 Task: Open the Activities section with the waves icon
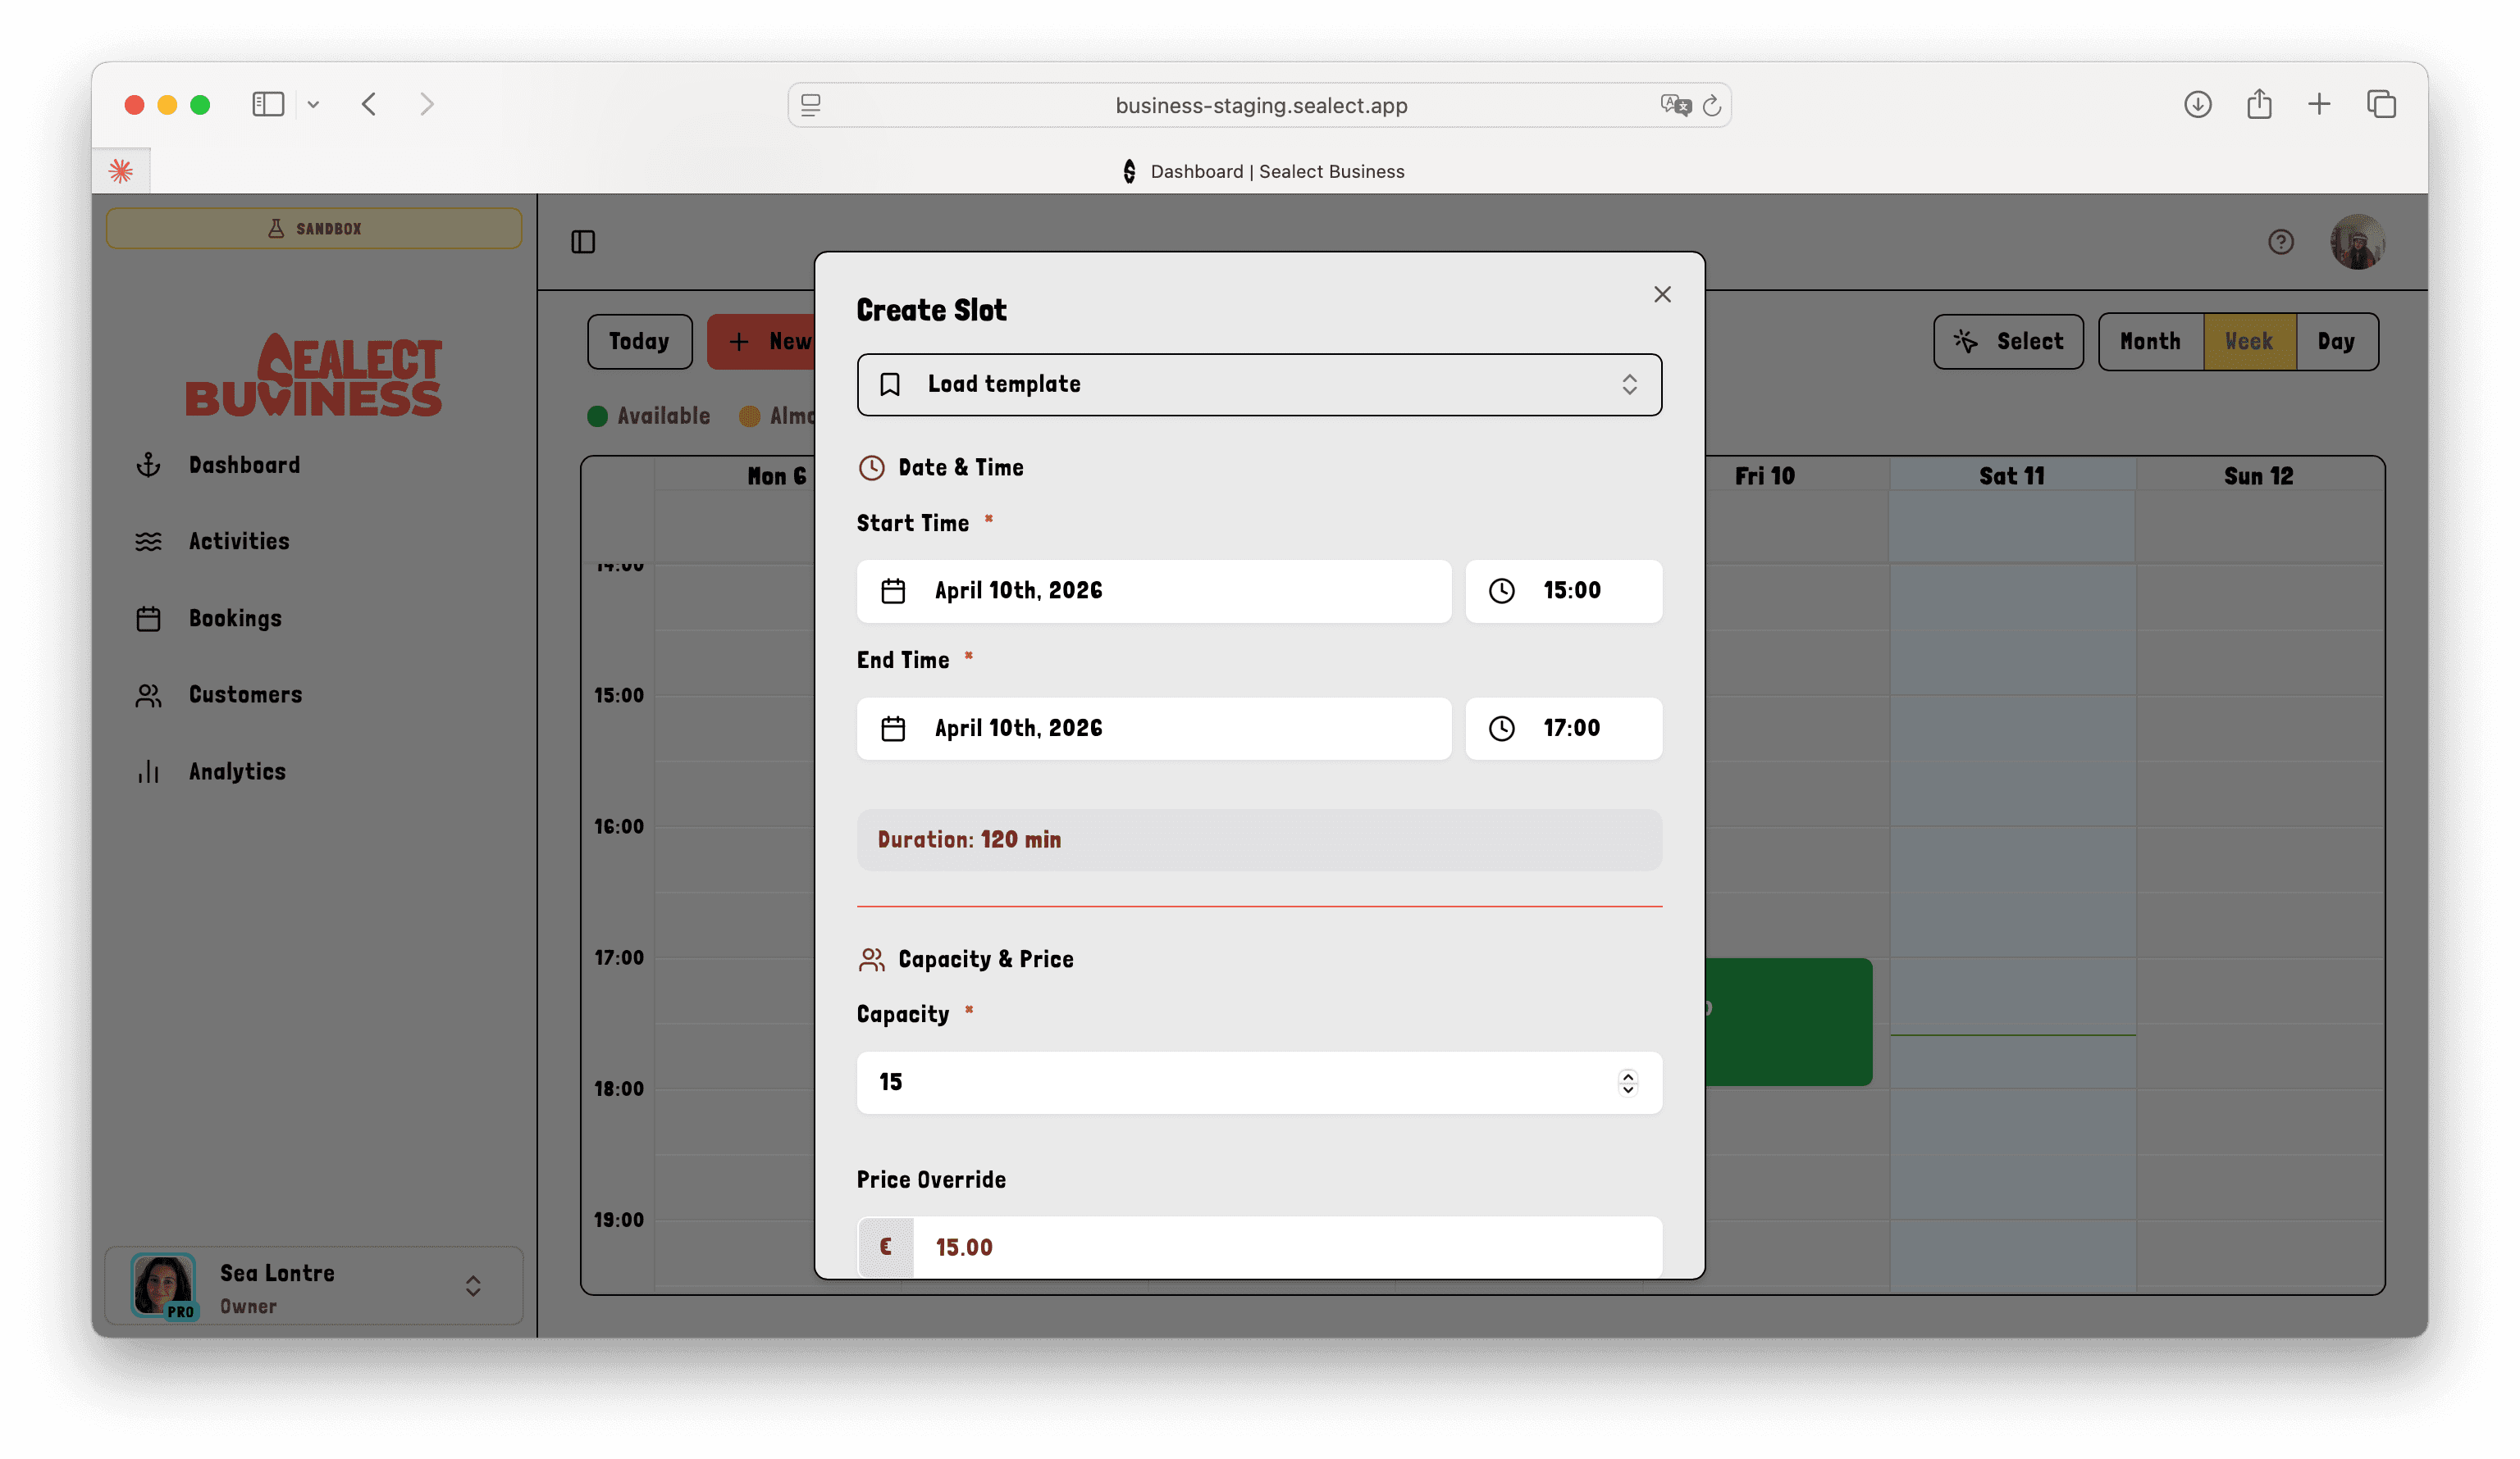(148, 541)
